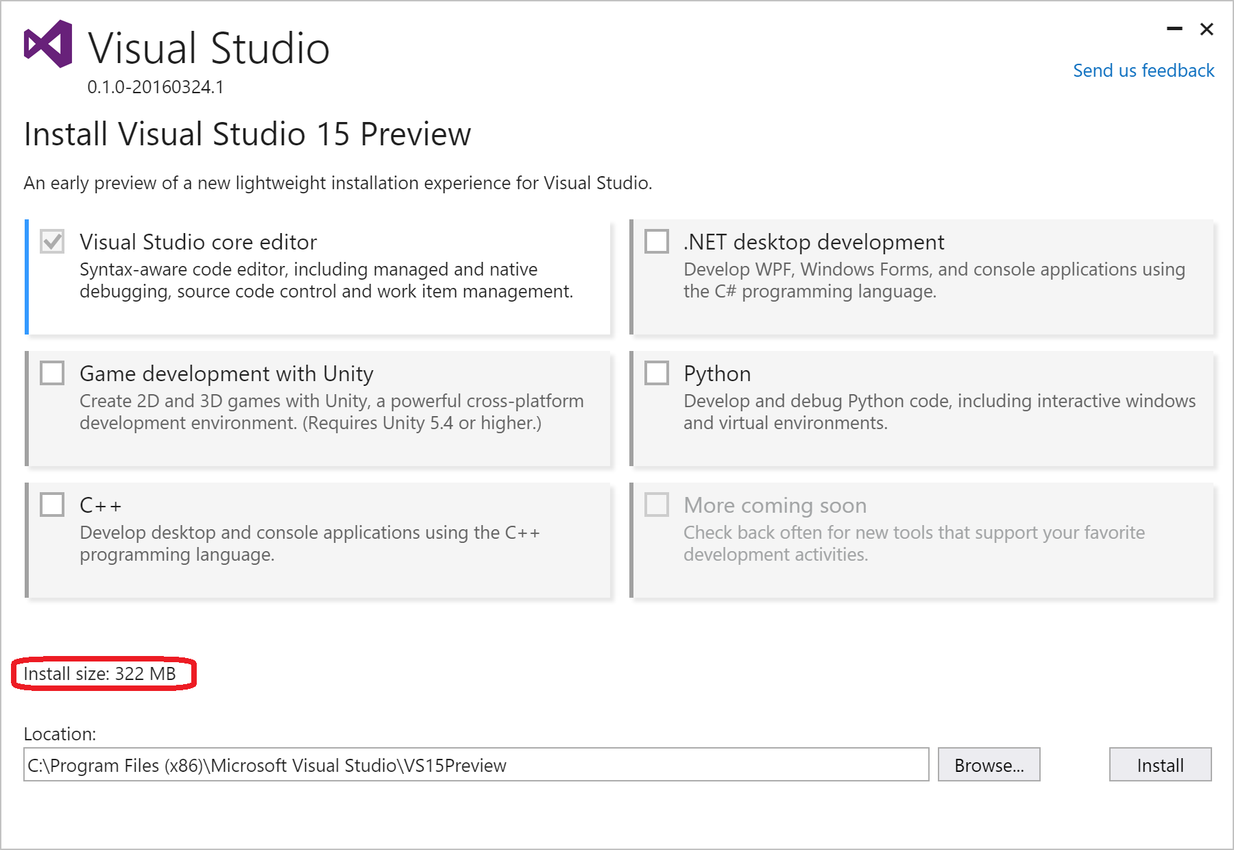
Task: Close the installer window
Action: [x=1207, y=29]
